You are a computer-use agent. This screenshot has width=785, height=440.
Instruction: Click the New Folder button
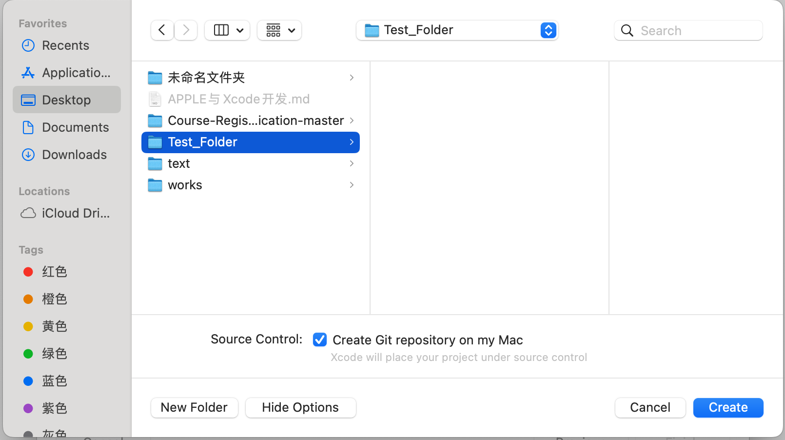194,407
